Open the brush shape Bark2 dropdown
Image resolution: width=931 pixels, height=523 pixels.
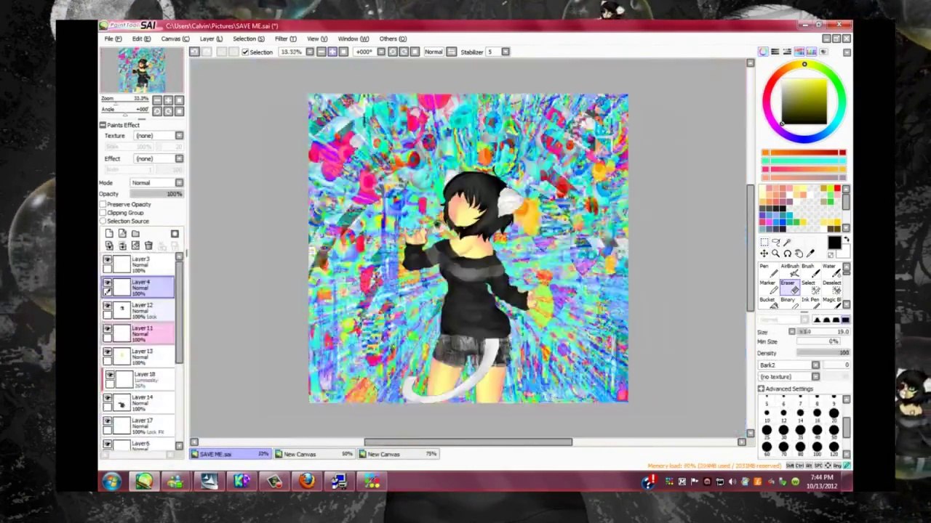(x=815, y=365)
